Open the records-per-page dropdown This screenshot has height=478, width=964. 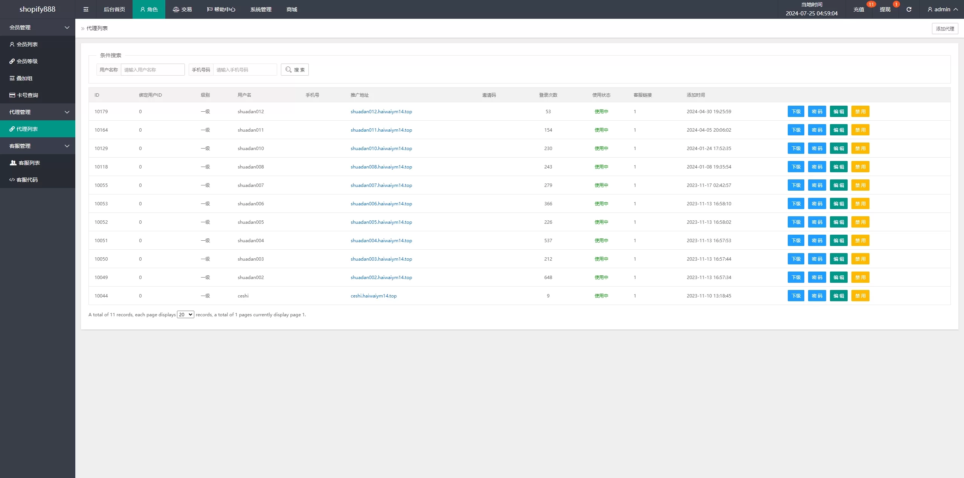[186, 315]
